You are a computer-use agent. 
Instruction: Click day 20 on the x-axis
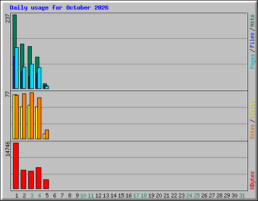(x=159, y=195)
